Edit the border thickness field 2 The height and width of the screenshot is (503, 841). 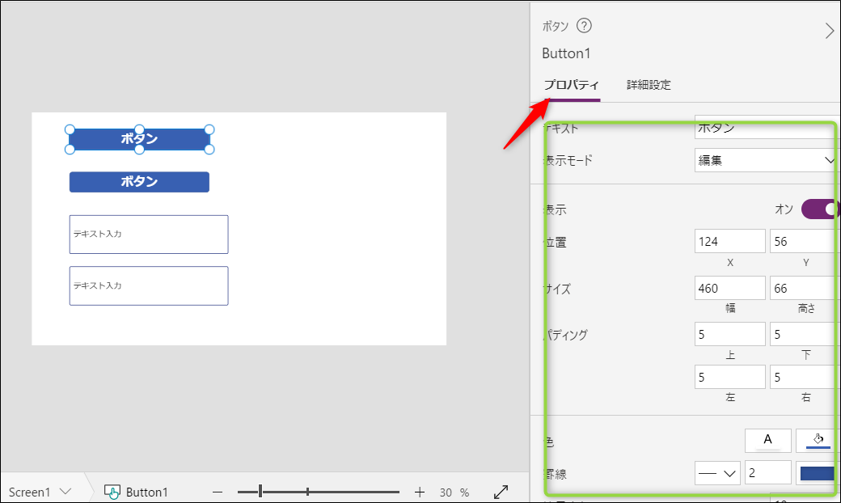767,473
